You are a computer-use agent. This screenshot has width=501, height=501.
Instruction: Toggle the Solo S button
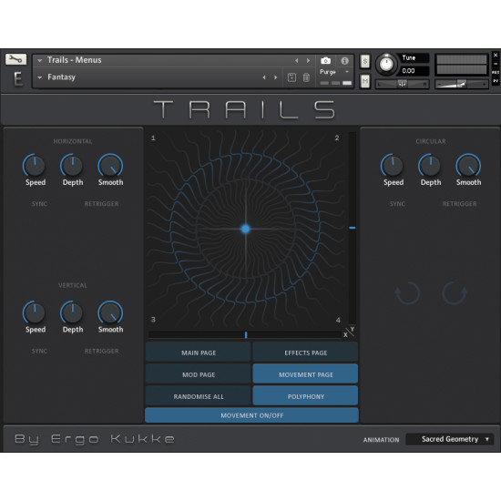point(365,61)
